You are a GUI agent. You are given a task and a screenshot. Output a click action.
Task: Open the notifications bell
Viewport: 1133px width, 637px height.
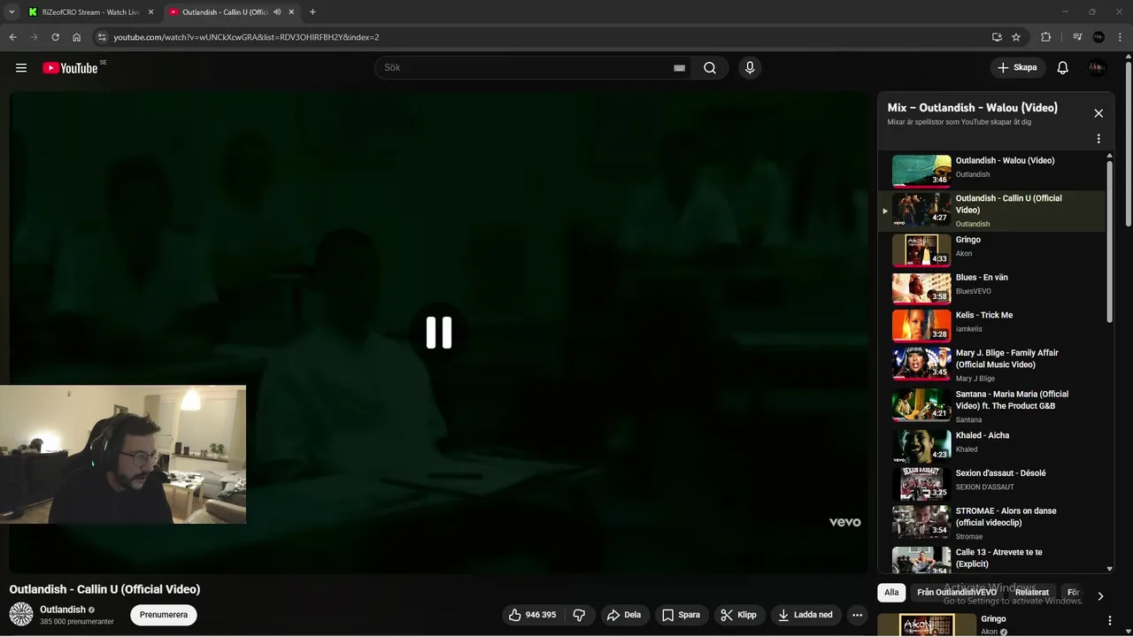[x=1063, y=68]
